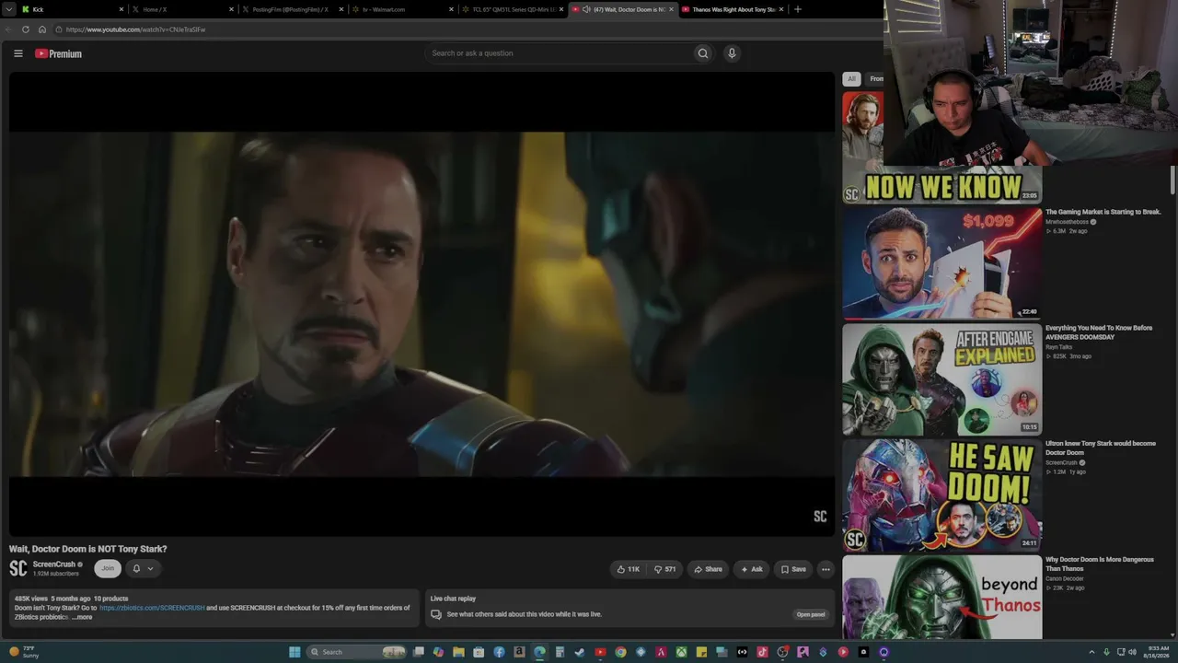The width and height of the screenshot is (1178, 663).
Task: Open 'The Gaming Market is Starting to Break.' title
Action: 1103,212
